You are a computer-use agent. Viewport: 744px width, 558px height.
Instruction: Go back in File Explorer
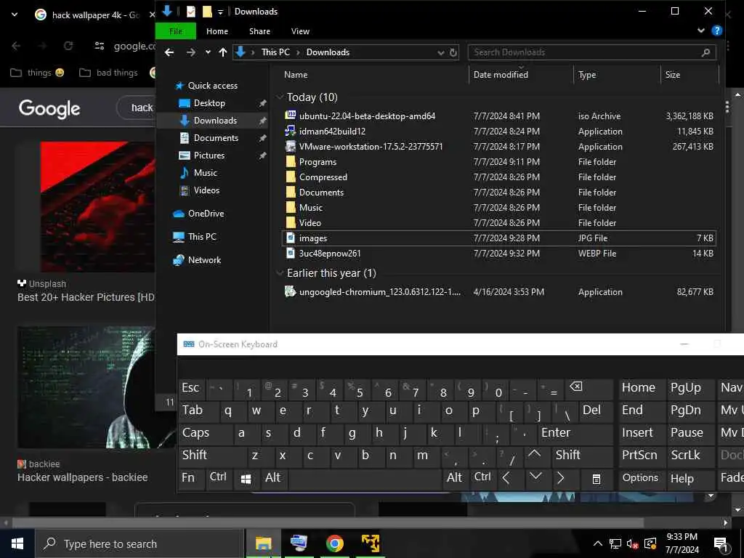click(169, 52)
